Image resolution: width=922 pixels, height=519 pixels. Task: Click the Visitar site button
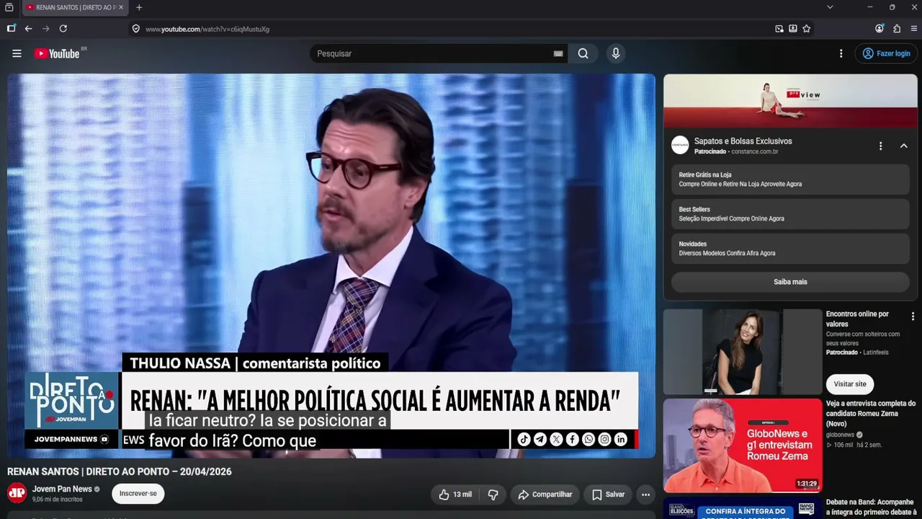[x=850, y=384]
